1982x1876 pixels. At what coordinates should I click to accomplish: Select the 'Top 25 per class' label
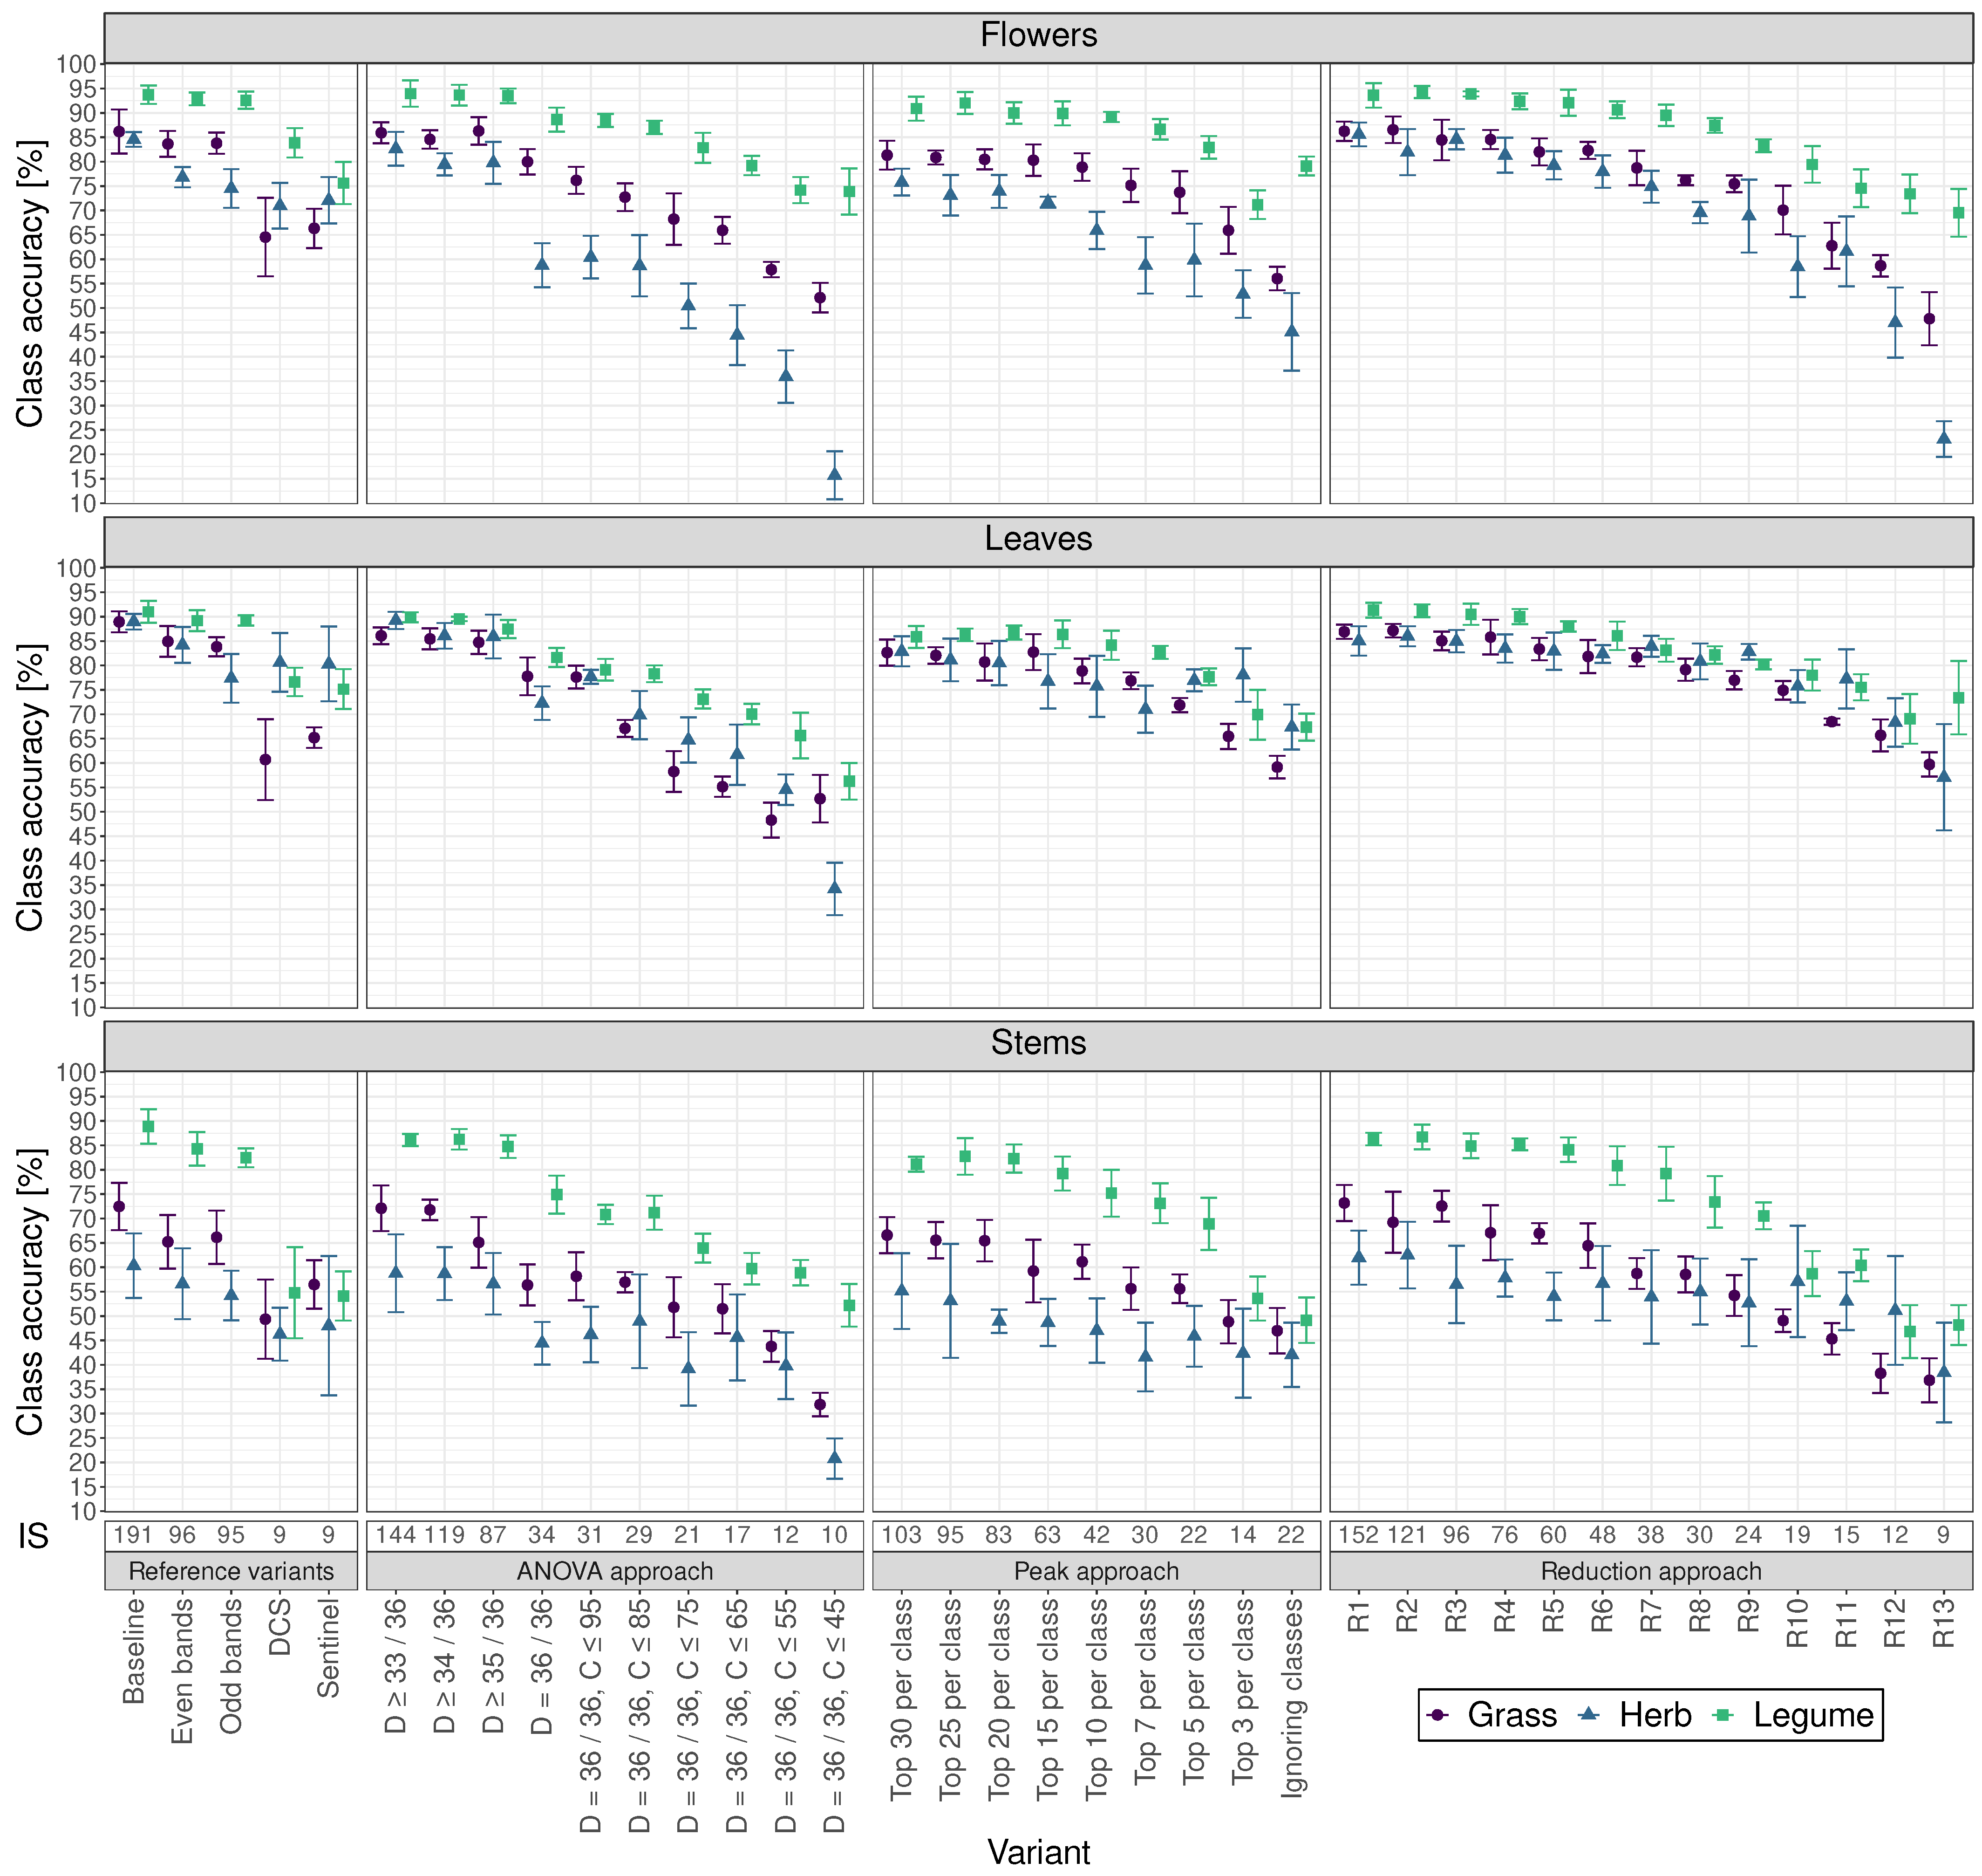click(x=951, y=1700)
